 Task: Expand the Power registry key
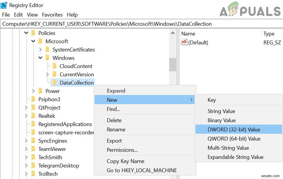click(33, 91)
